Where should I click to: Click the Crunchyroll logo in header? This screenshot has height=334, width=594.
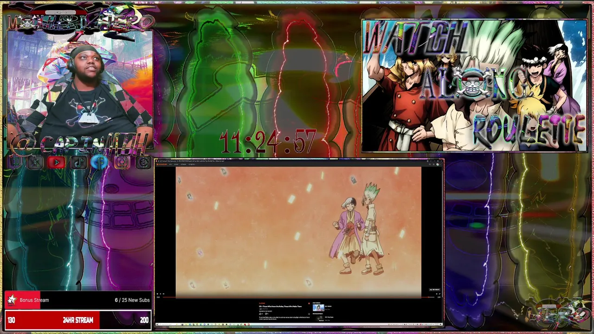[161, 164]
